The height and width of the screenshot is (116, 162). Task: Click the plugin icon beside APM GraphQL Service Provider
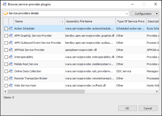click(11, 36)
